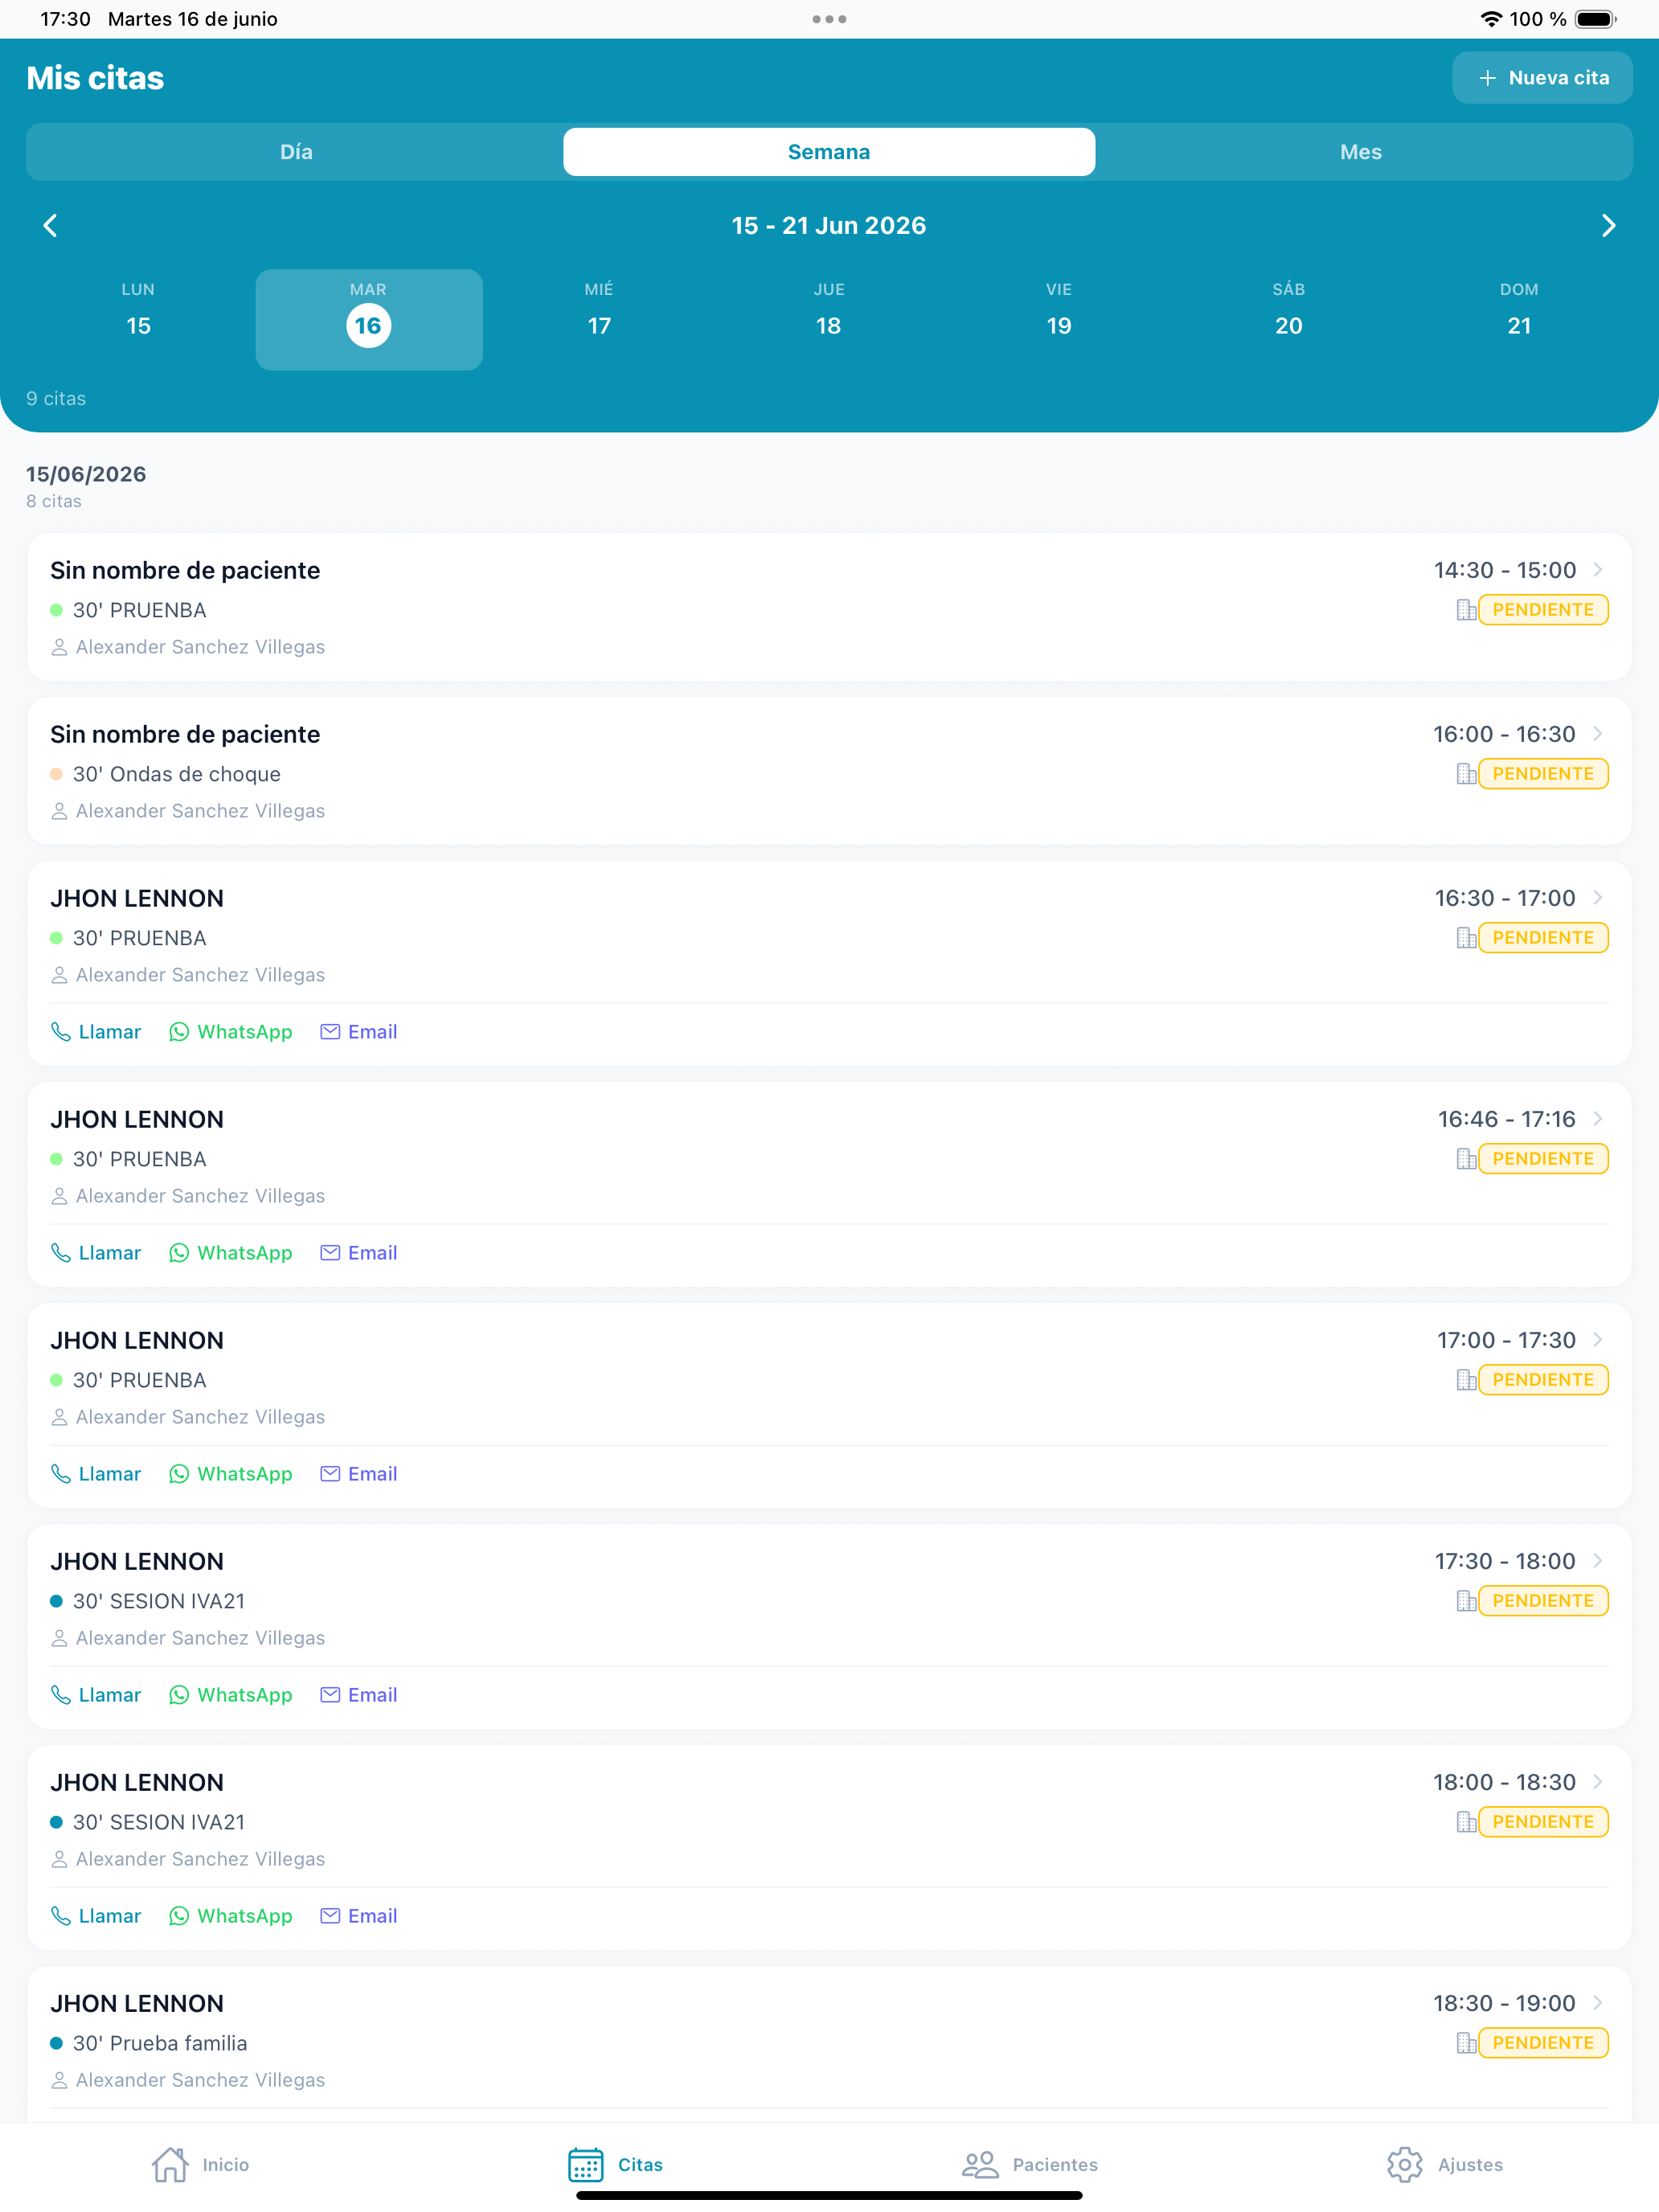The image size is (1659, 2212).
Task: Tap the battery indicator in status bar
Action: (x=1595, y=19)
